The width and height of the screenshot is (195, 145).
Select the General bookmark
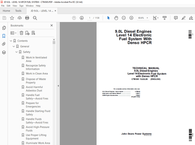25,46
